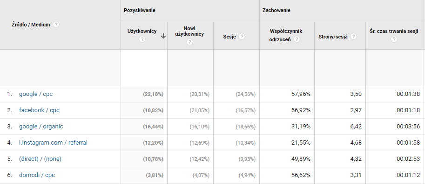Click help icon beside Współczynnik odrzuceń

(297, 39)
